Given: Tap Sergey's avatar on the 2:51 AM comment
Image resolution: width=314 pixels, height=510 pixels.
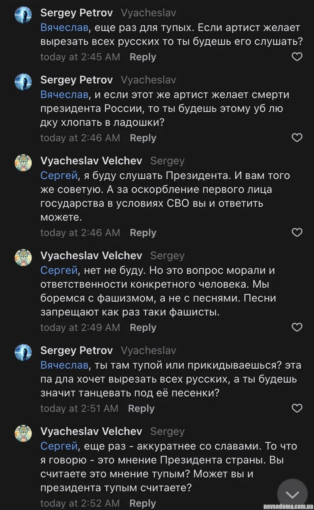Looking at the screenshot, I should 23,353.
